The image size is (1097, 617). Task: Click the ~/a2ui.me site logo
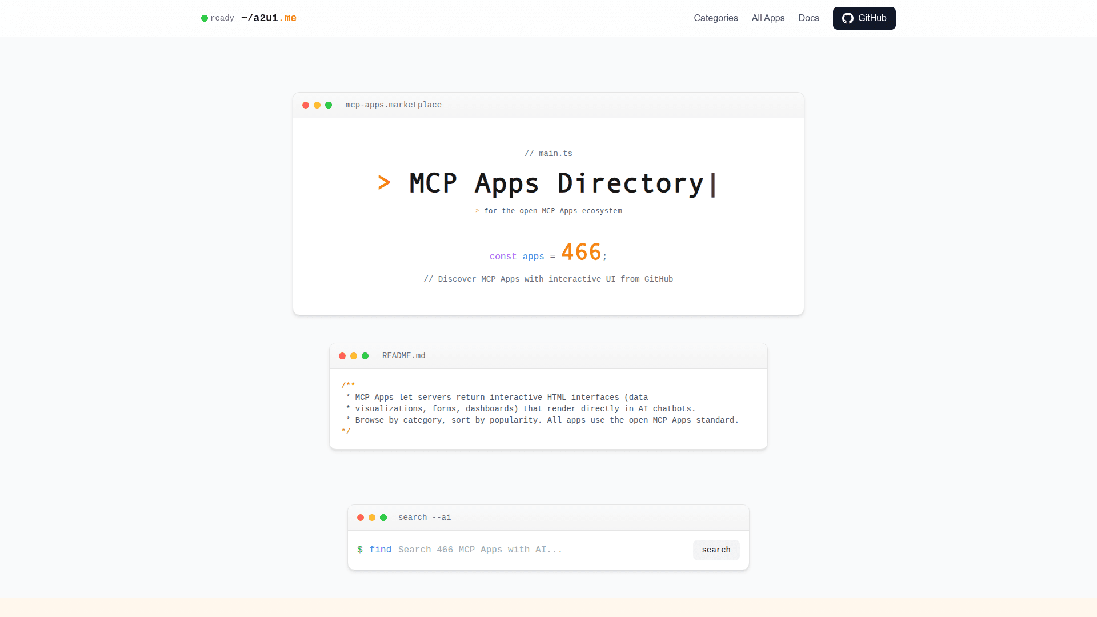click(269, 18)
